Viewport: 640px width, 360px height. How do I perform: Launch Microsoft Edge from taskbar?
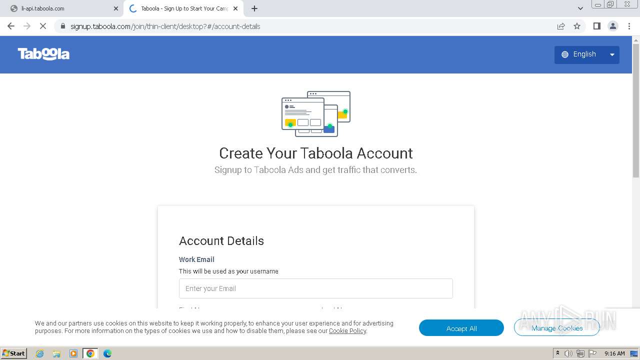pos(107,353)
